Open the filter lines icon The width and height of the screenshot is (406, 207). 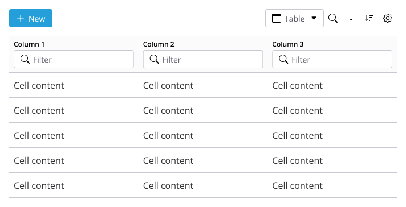(x=351, y=18)
